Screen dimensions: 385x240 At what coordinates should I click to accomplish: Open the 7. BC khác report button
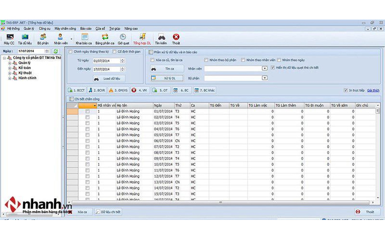pos(205,90)
